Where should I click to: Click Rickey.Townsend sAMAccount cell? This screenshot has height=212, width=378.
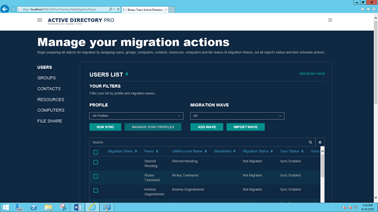pyautogui.click(x=185, y=176)
